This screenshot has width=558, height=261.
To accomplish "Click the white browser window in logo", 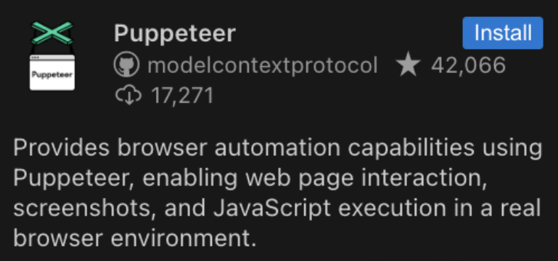I will coord(52,72).
